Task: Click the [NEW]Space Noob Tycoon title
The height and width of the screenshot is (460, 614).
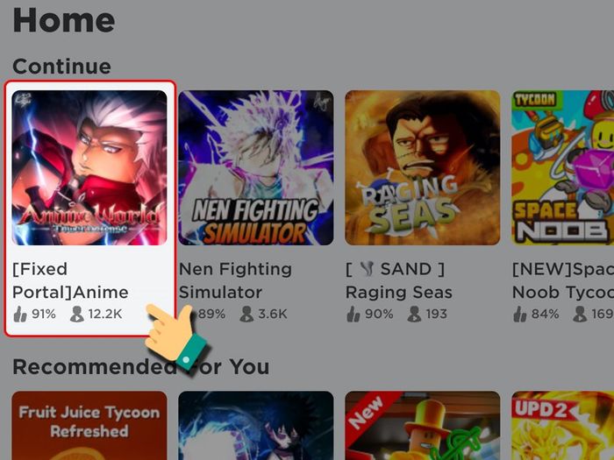Action: tap(563, 281)
